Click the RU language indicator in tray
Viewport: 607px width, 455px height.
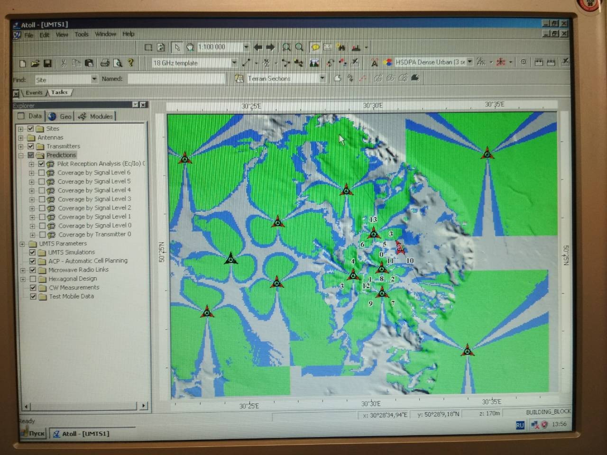tap(520, 425)
